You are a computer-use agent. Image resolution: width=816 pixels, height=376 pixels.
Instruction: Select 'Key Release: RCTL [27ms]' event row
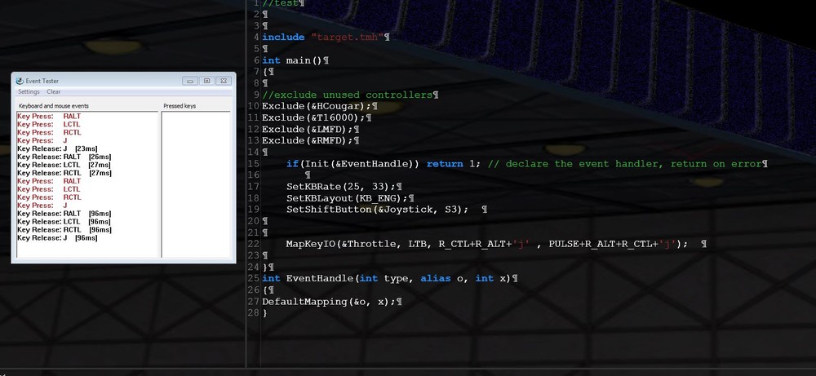tap(64, 173)
